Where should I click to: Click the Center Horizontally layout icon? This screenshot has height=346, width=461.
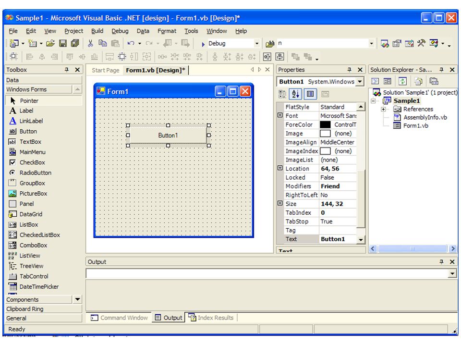pyautogui.click(x=267, y=57)
